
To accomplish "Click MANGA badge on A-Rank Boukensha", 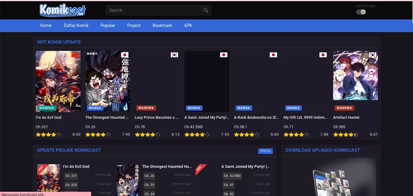I will click(244, 108).
